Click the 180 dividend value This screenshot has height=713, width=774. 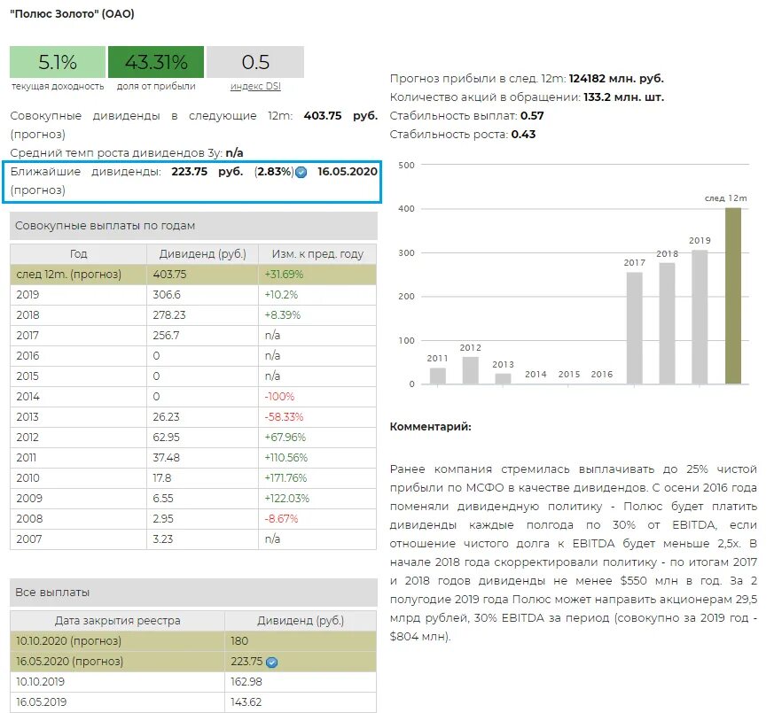click(x=239, y=641)
